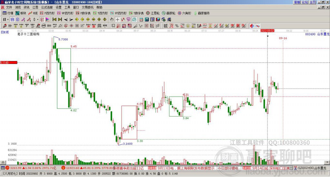Select the red pencil drawing tool

click(x=5, y=26)
